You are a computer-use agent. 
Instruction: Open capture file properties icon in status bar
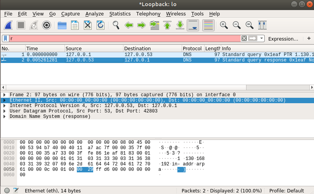[16, 191]
